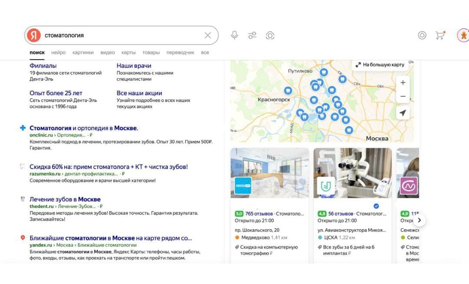Click into the search field containing стоматология
469x284 pixels.
122,35
